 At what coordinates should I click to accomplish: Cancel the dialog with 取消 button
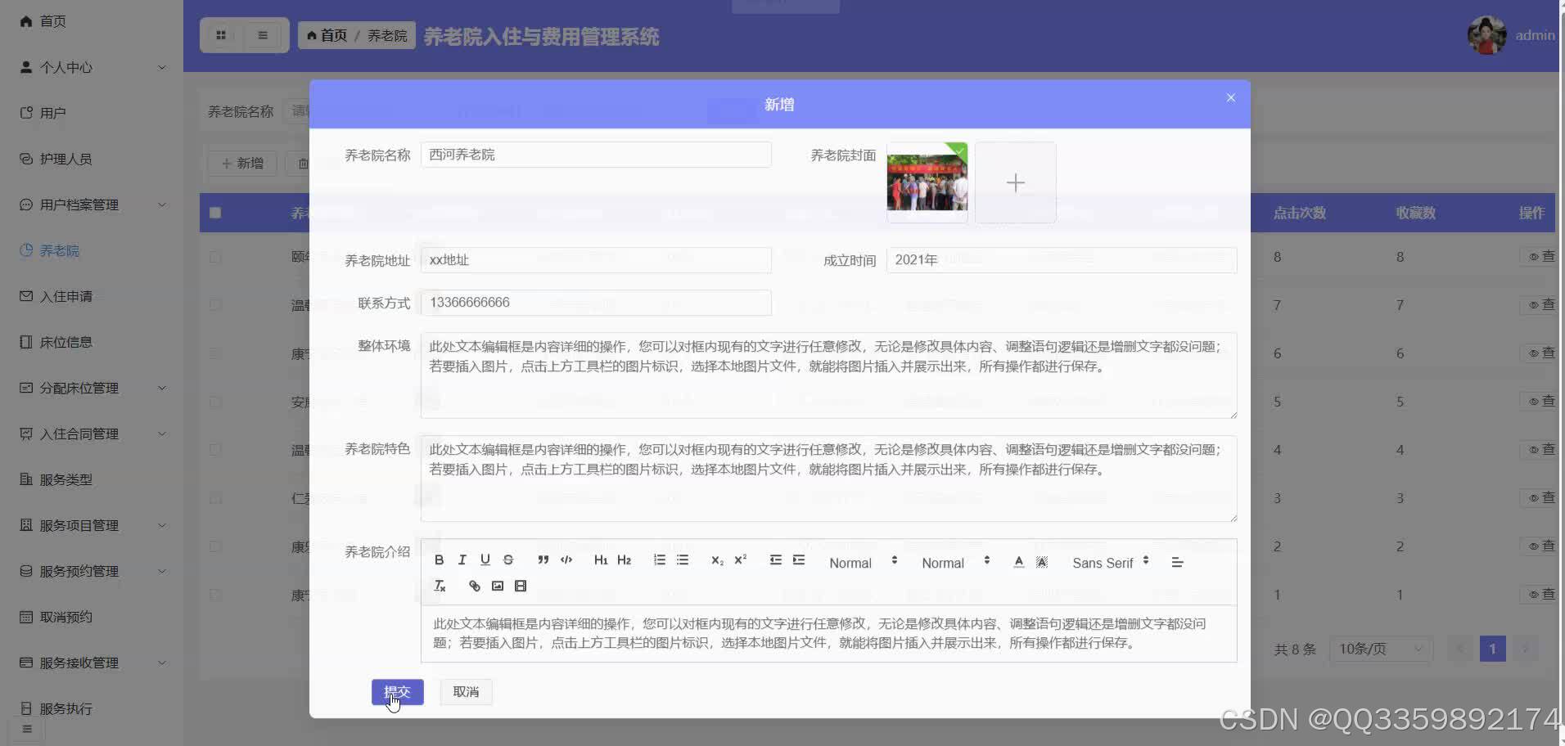coord(466,692)
